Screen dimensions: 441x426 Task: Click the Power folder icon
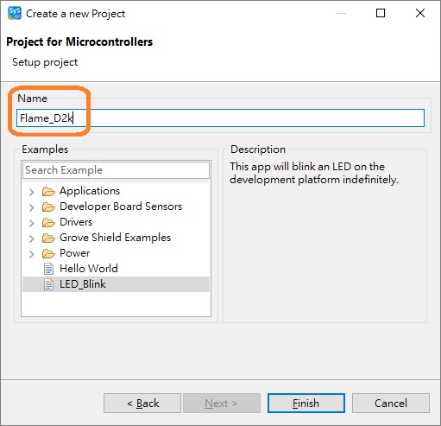coord(48,253)
